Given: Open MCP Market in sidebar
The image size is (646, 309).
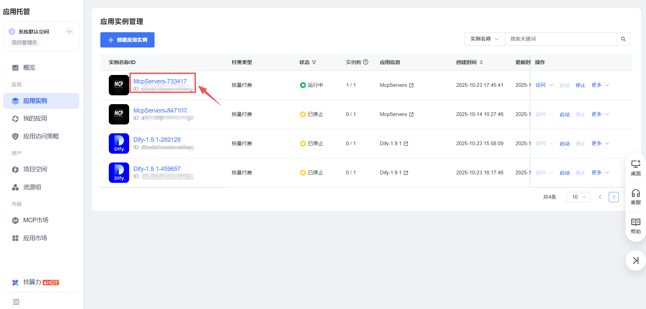Looking at the screenshot, I should pyautogui.click(x=36, y=220).
